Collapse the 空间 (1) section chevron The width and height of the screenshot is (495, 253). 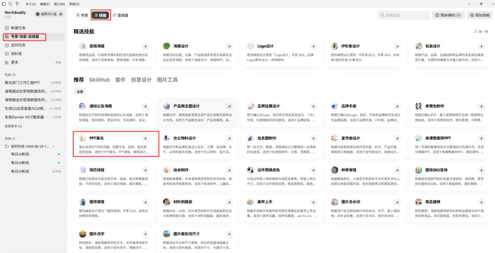click(18, 139)
